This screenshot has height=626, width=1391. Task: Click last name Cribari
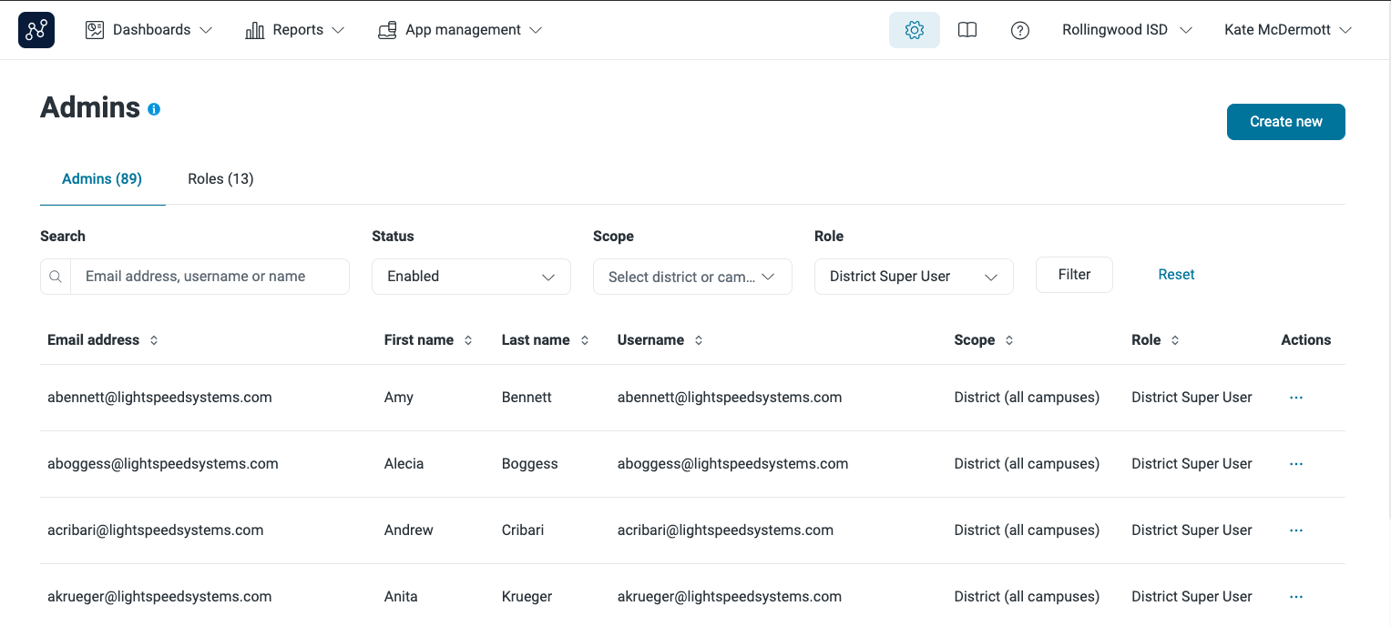point(523,530)
